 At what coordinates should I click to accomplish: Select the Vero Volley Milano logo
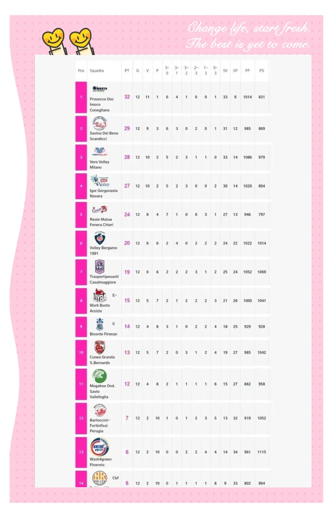tap(99, 152)
